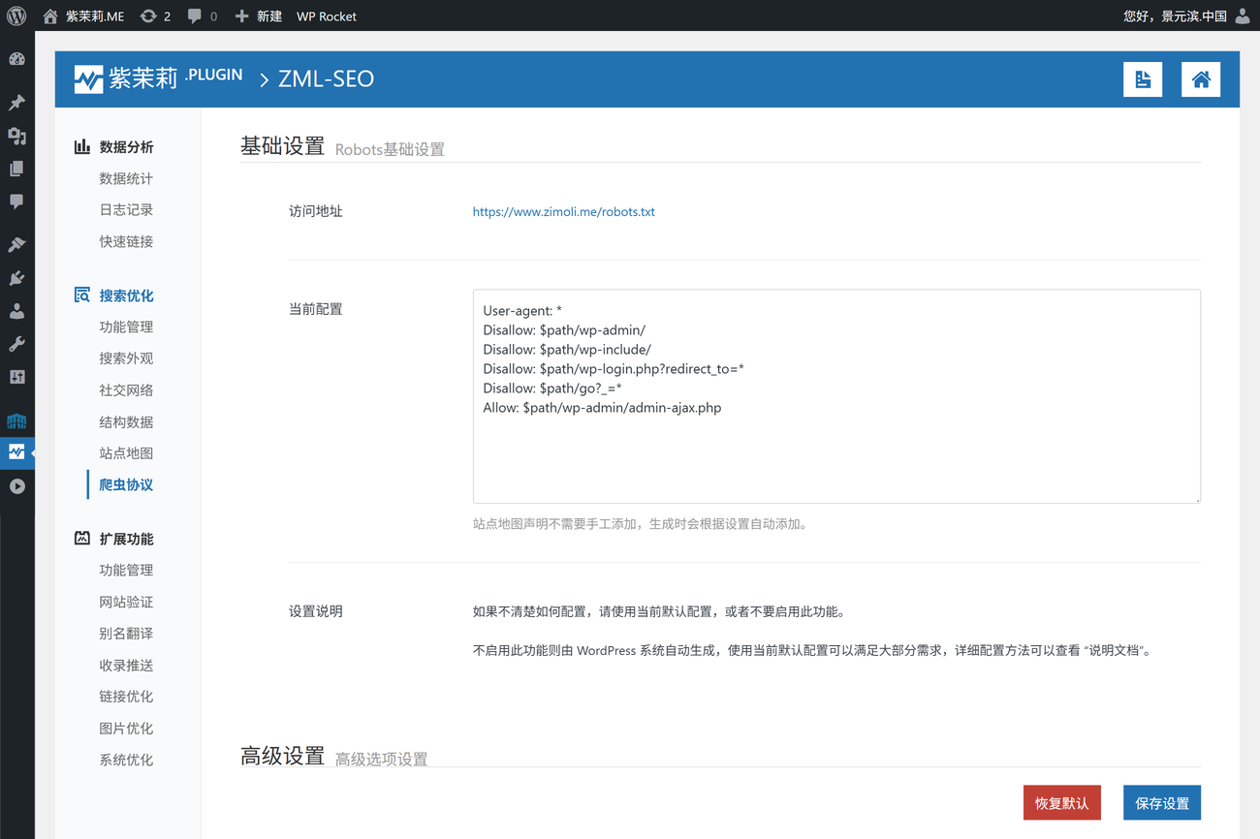Expand the 搜索优化 section heading
Image resolution: width=1260 pixels, height=839 pixels.
pyautogui.click(x=126, y=295)
